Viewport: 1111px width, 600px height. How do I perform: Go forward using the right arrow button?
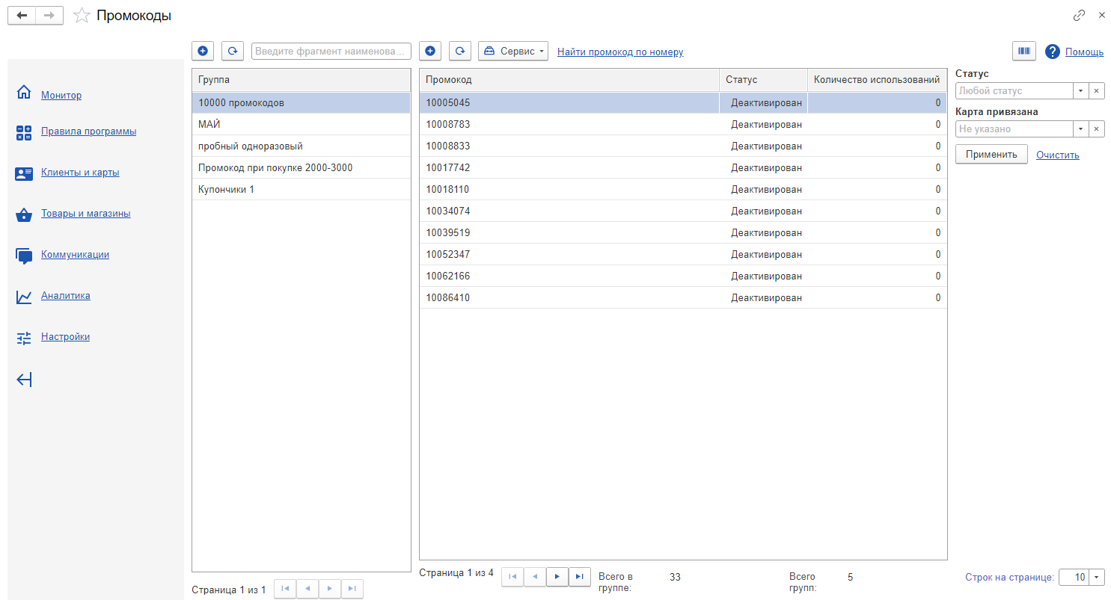49,15
